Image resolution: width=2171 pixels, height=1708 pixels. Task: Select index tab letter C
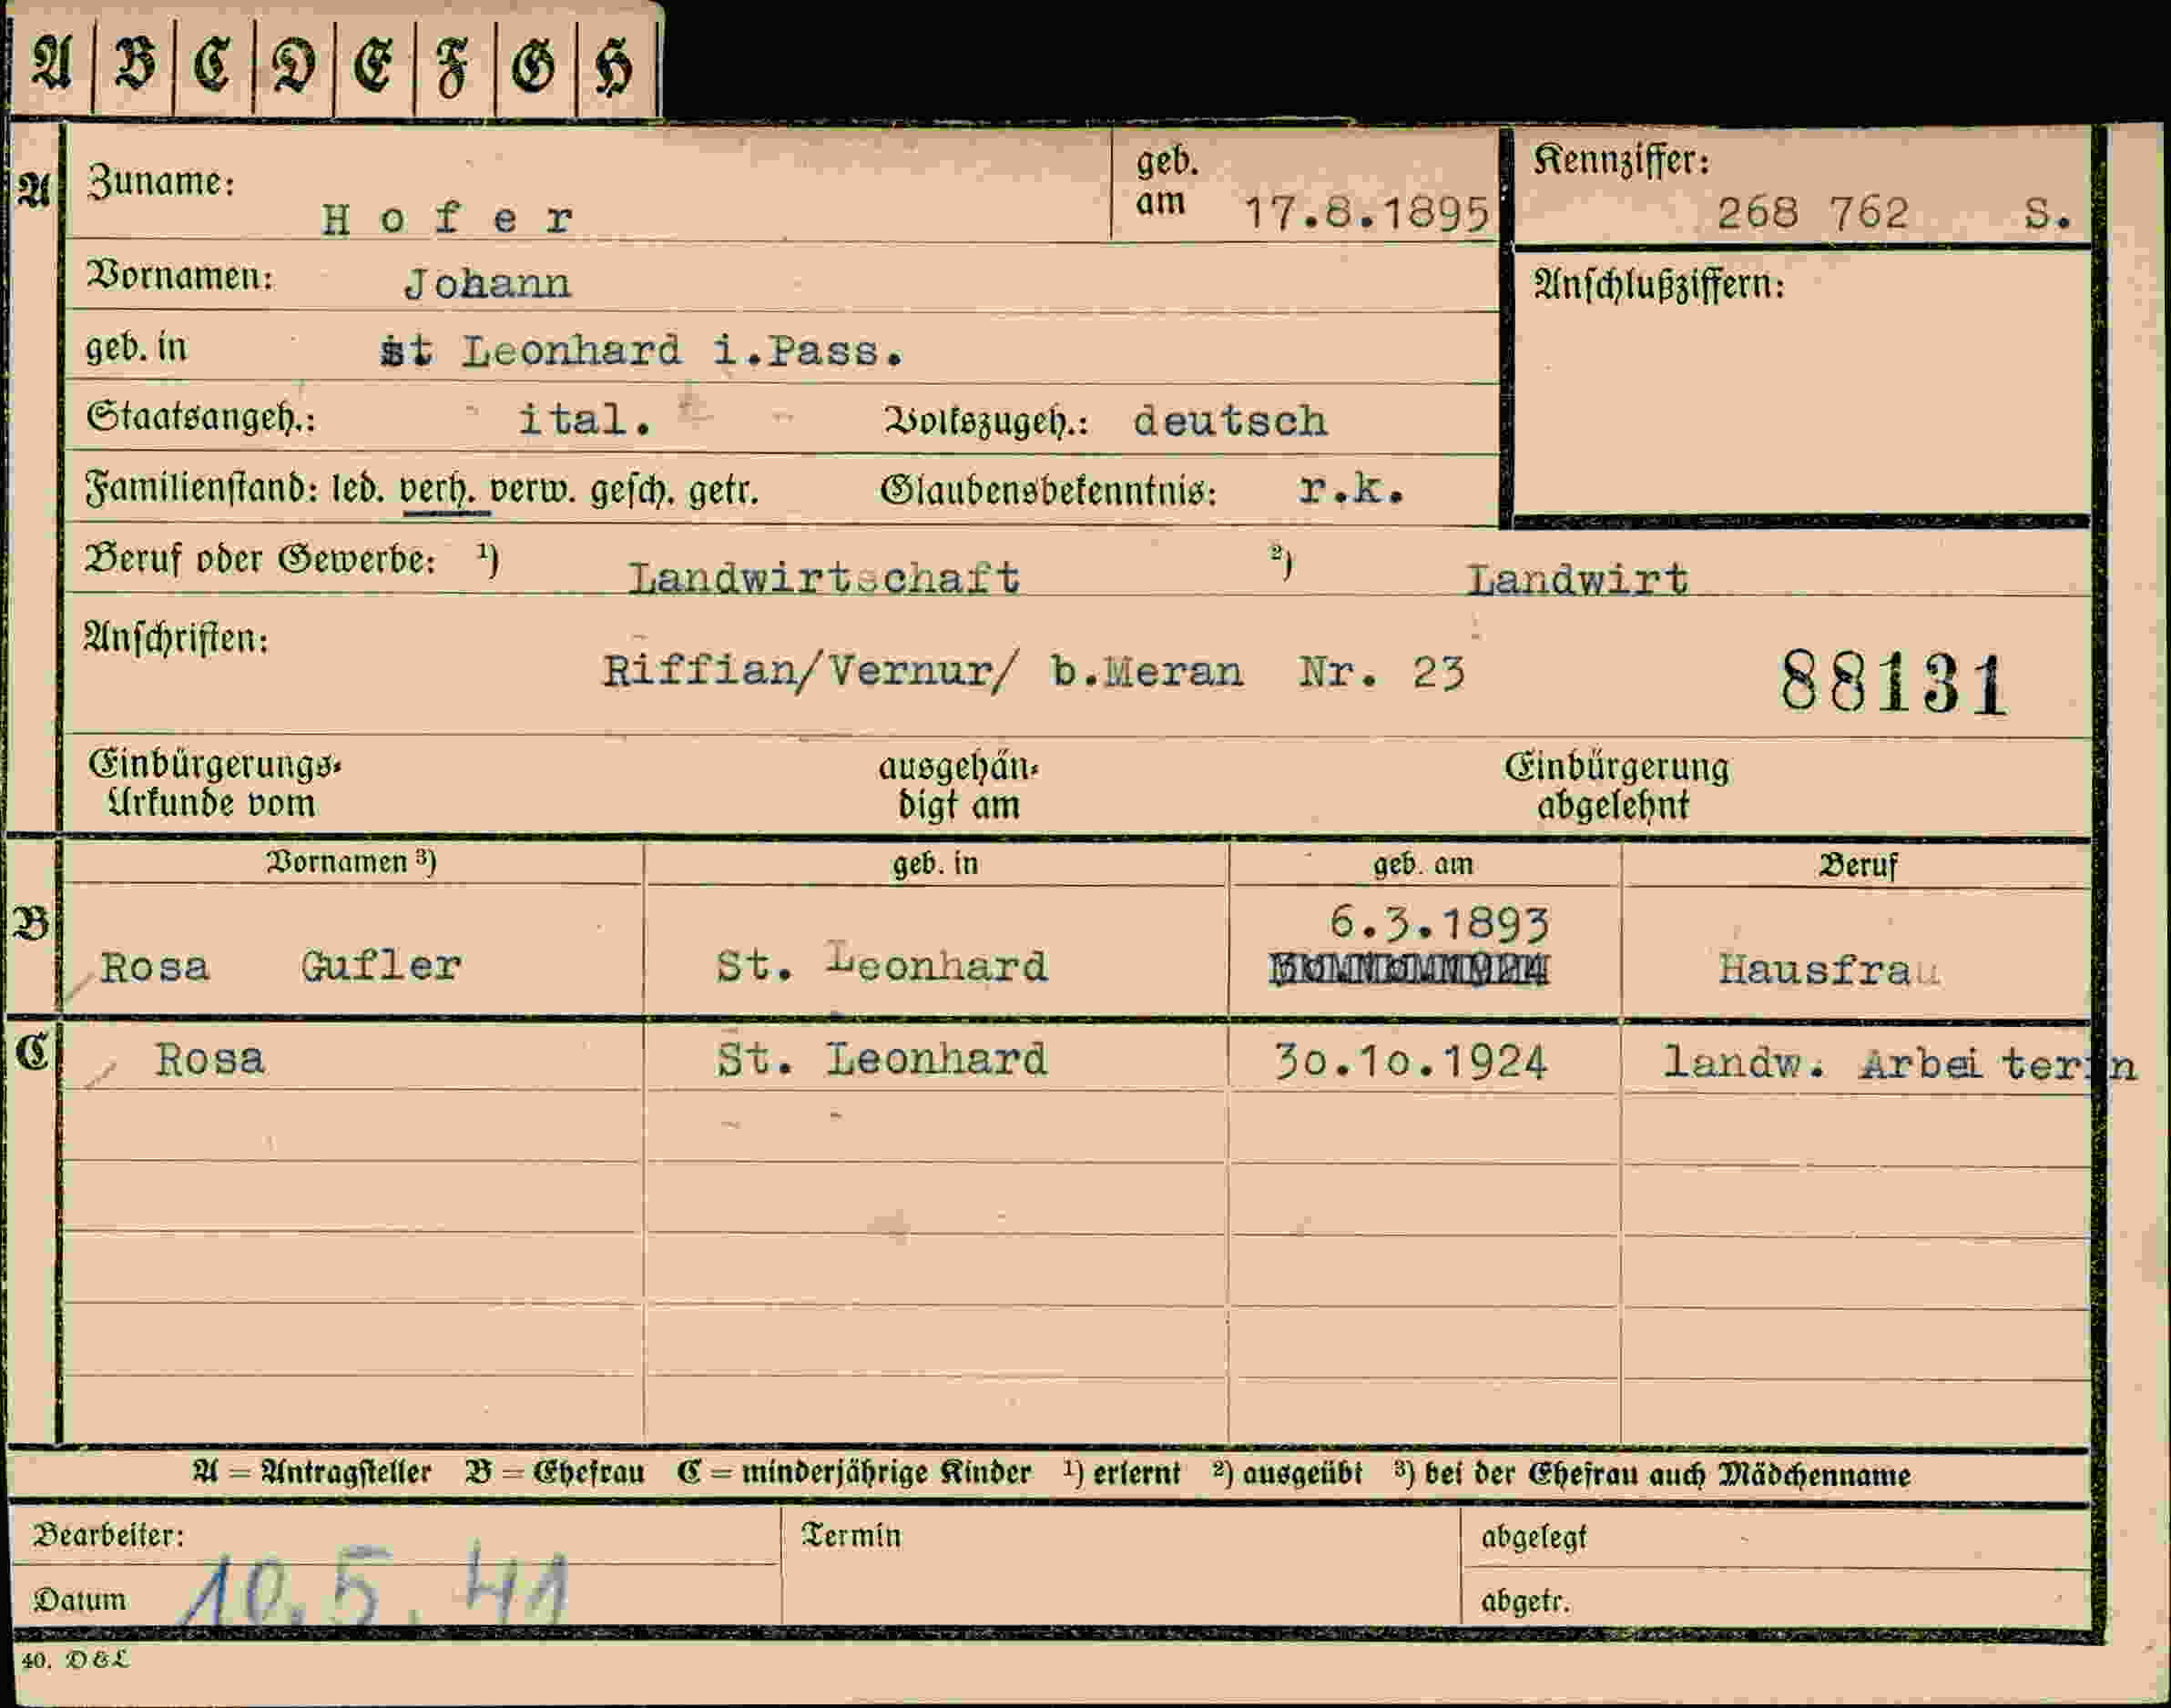tap(213, 64)
